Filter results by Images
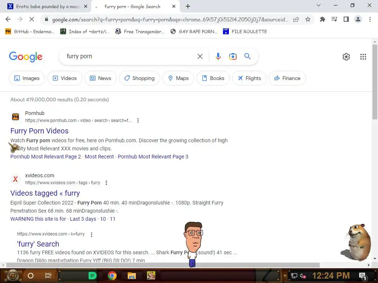This screenshot has width=378, height=283. click(x=27, y=78)
